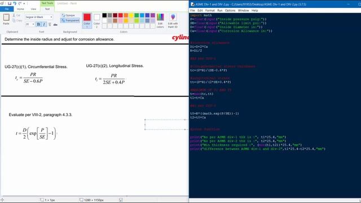The image size is (361, 203).
Task: Click the Copy button in the Clipboard group
Action: click(x=17, y=20)
